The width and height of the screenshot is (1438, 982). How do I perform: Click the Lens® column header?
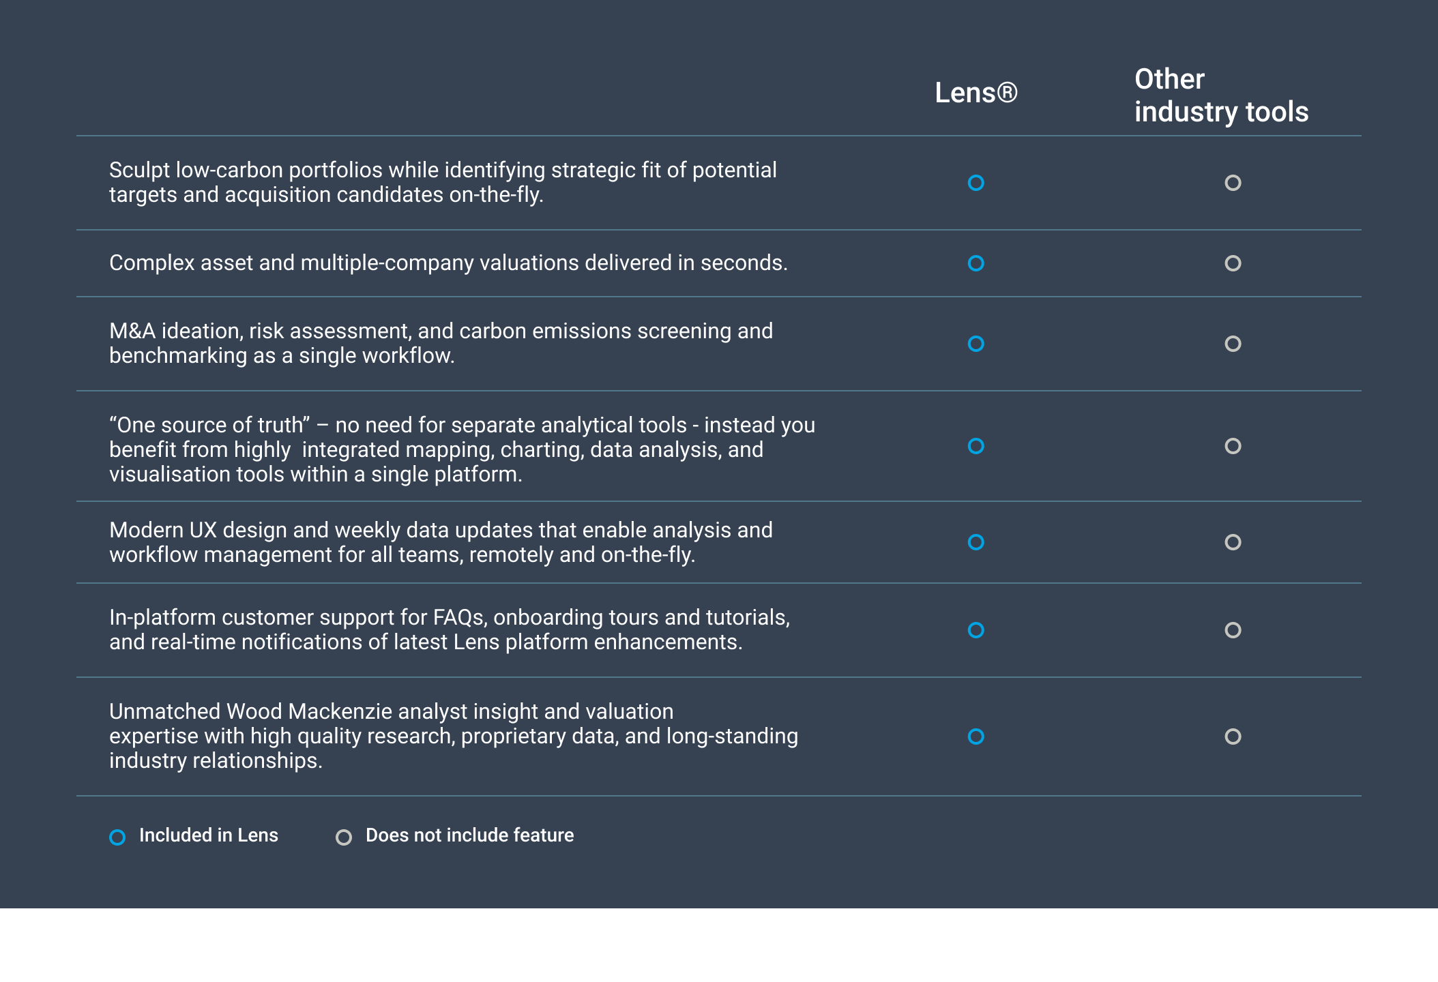[x=975, y=93]
